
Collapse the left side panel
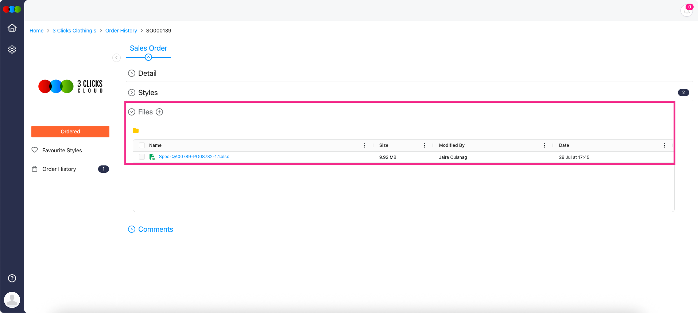[116, 58]
